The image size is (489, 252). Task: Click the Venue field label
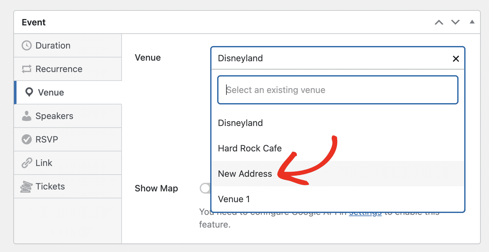click(148, 57)
